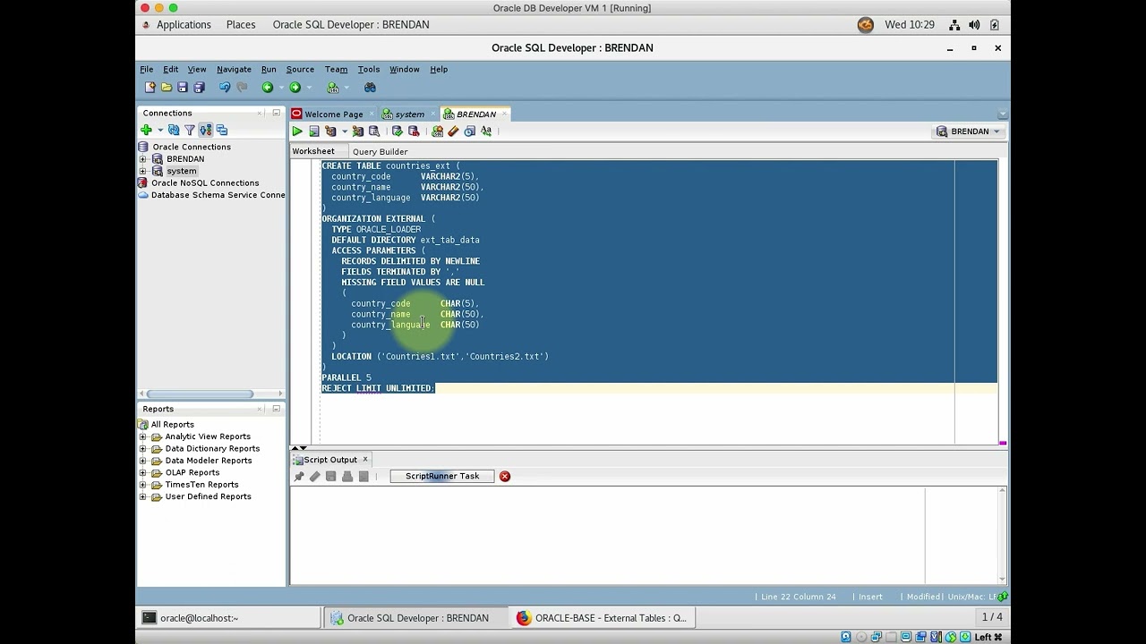Click the To Upper/Lower case Aa icon
The width and height of the screenshot is (1146, 644).
pyautogui.click(x=486, y=131)
